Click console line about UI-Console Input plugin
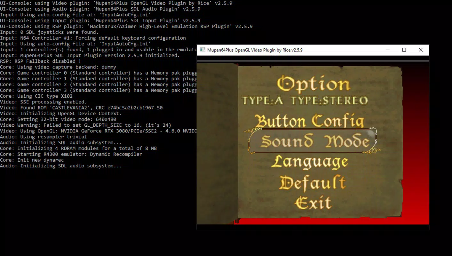 (x=100, y=20)
